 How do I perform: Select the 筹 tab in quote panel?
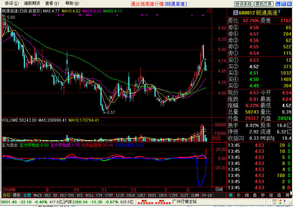287,195
